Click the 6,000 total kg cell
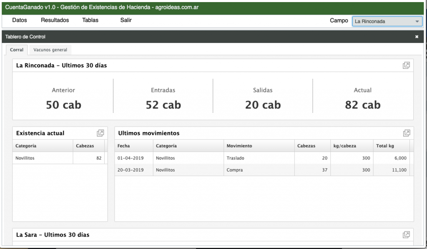Viewport: 427px width, 249px height. click(391, 158)
